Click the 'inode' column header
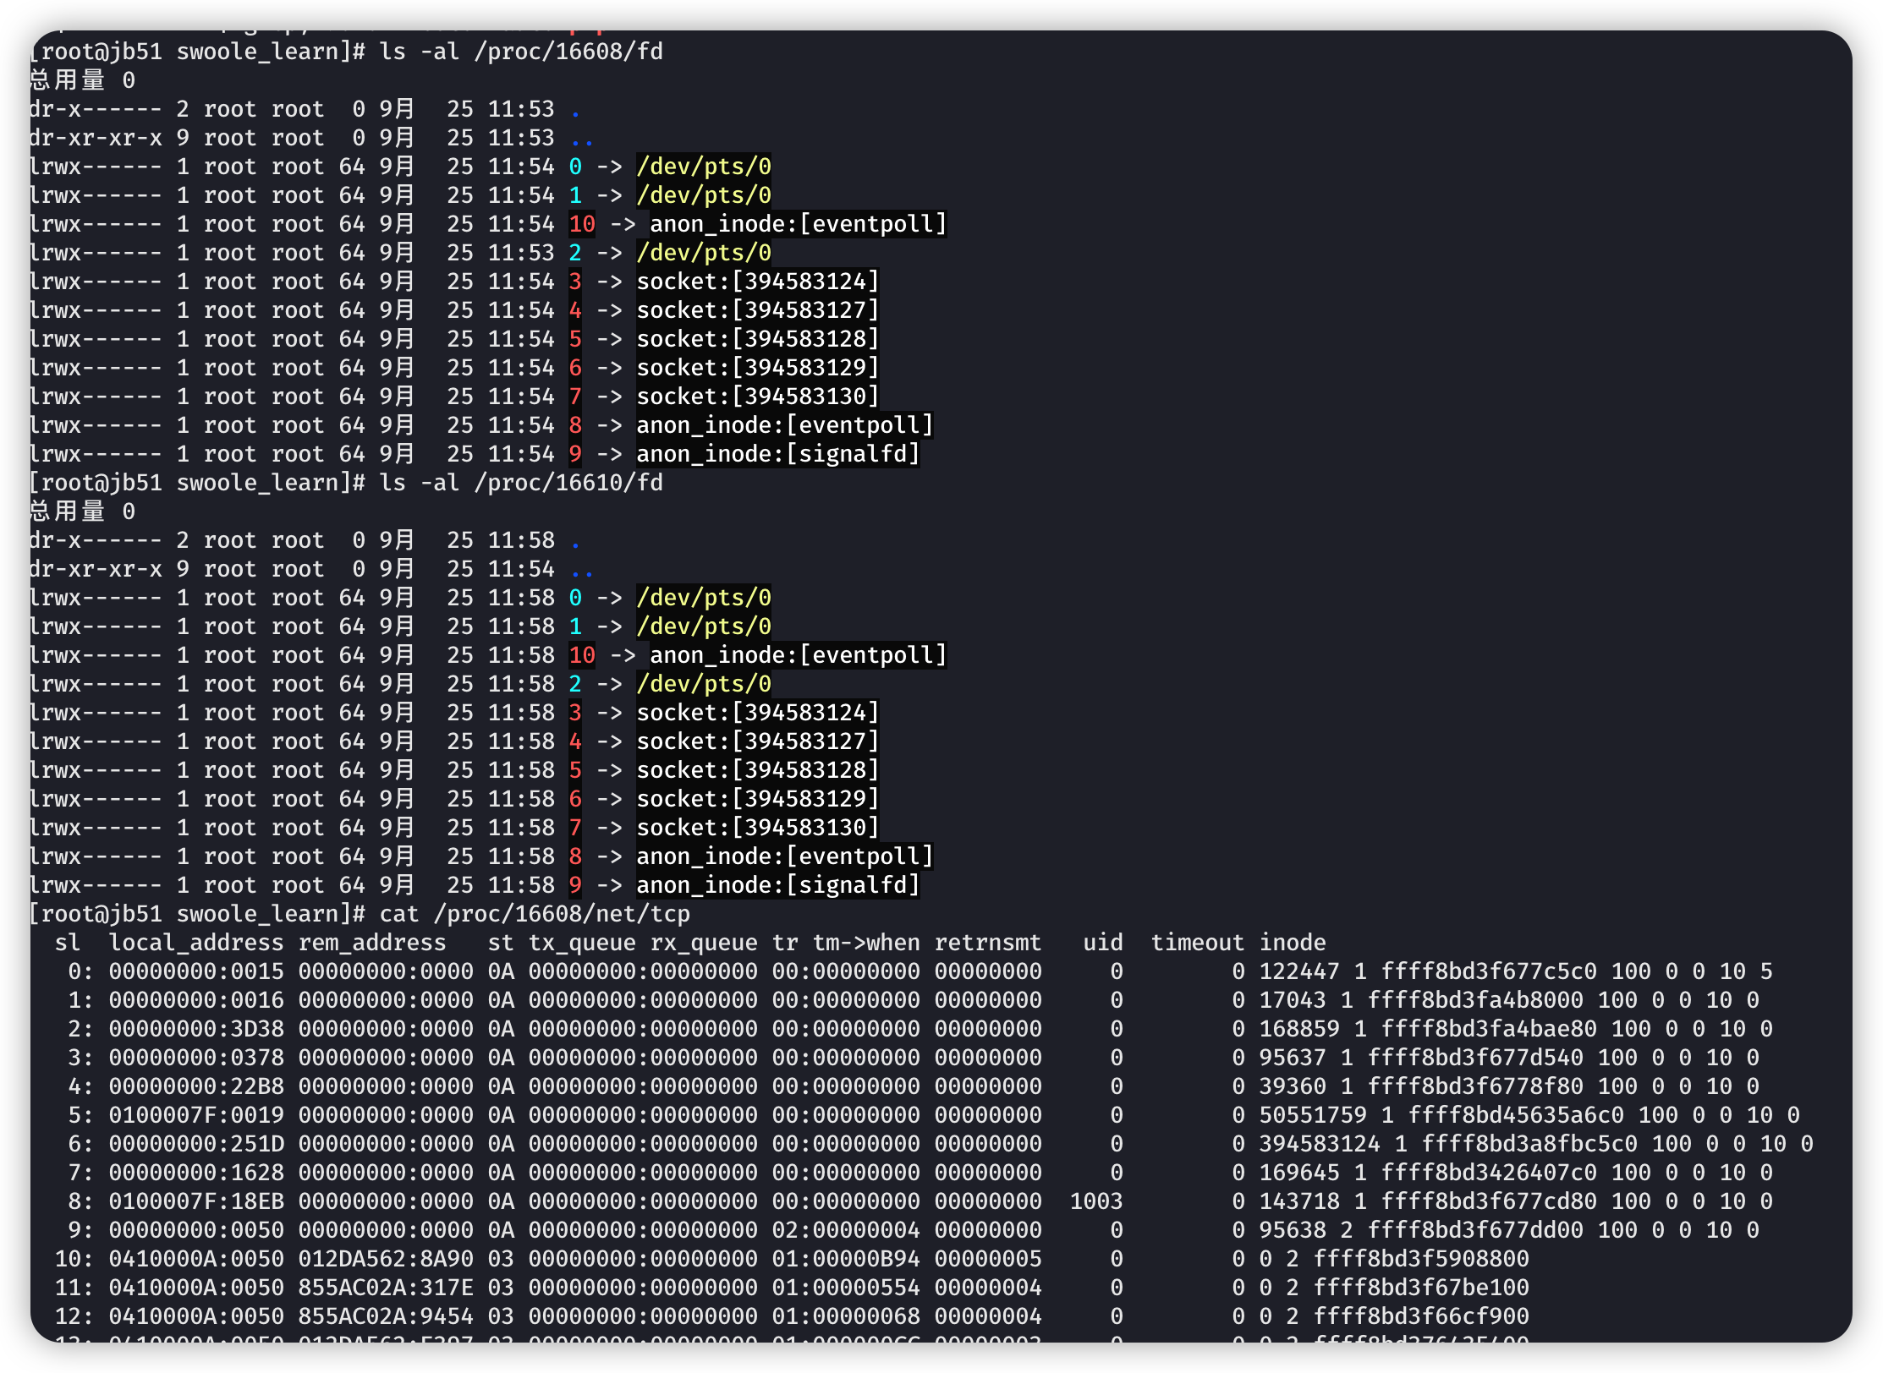Viewport: 1883px width, 1373px height. tap(1293, 943)
